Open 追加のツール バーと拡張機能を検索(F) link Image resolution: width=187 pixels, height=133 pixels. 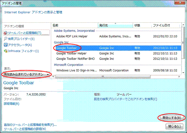coord(30,125)
